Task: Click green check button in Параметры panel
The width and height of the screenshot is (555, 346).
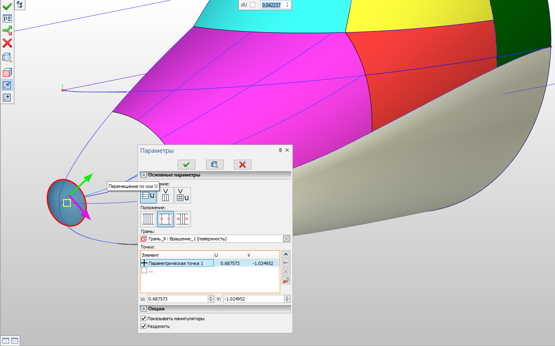Action: 186,164
